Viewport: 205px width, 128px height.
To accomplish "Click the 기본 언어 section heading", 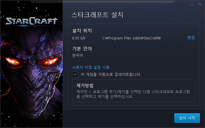I will (x=82, y=49).
